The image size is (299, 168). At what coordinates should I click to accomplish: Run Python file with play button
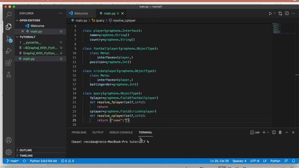point(270,14)
